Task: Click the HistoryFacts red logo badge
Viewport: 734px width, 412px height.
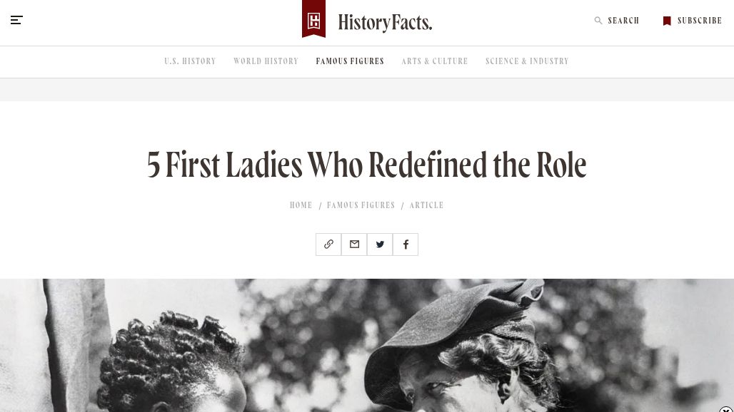Action: tap(313, 19)
